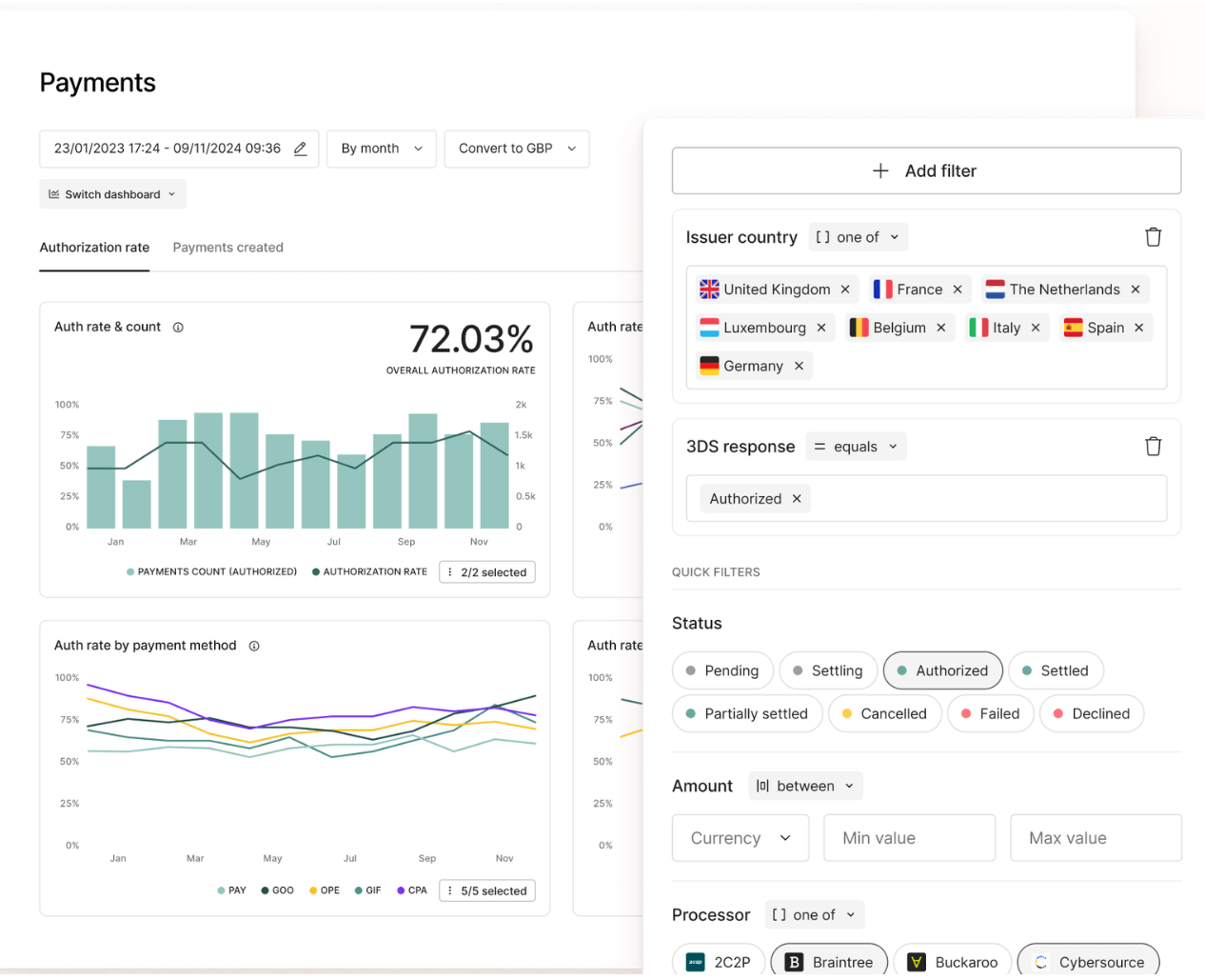Remove France from issuer countries
This screenshot has width=1205, height=979.
958,290
